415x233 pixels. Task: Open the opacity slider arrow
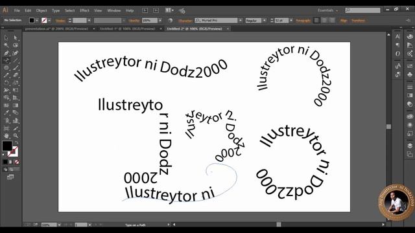[160, 20]
